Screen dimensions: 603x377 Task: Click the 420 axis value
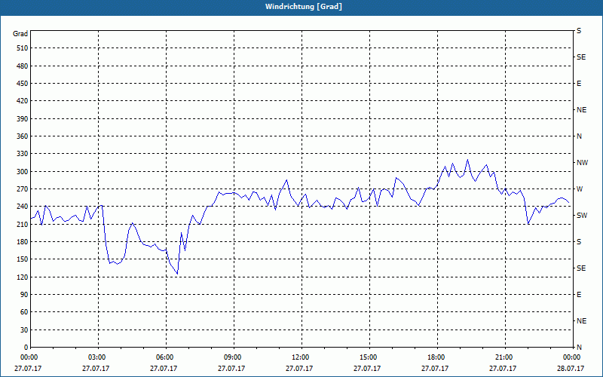pyautogui.click(x=23, y=101)
